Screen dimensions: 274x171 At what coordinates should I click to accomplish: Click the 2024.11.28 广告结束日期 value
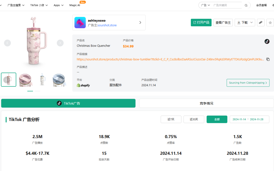tap(237, 153)
